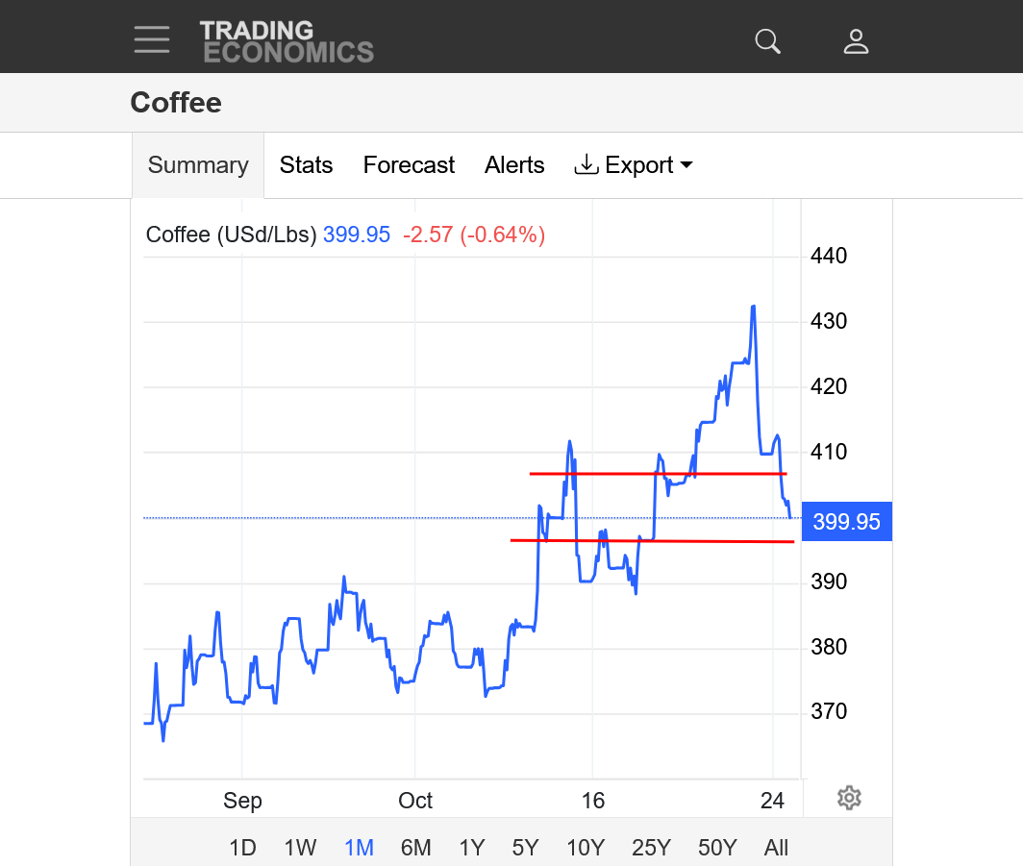Set chart range to 5Y
Viewport: 1023px width, 866px height.
[525, 848]
